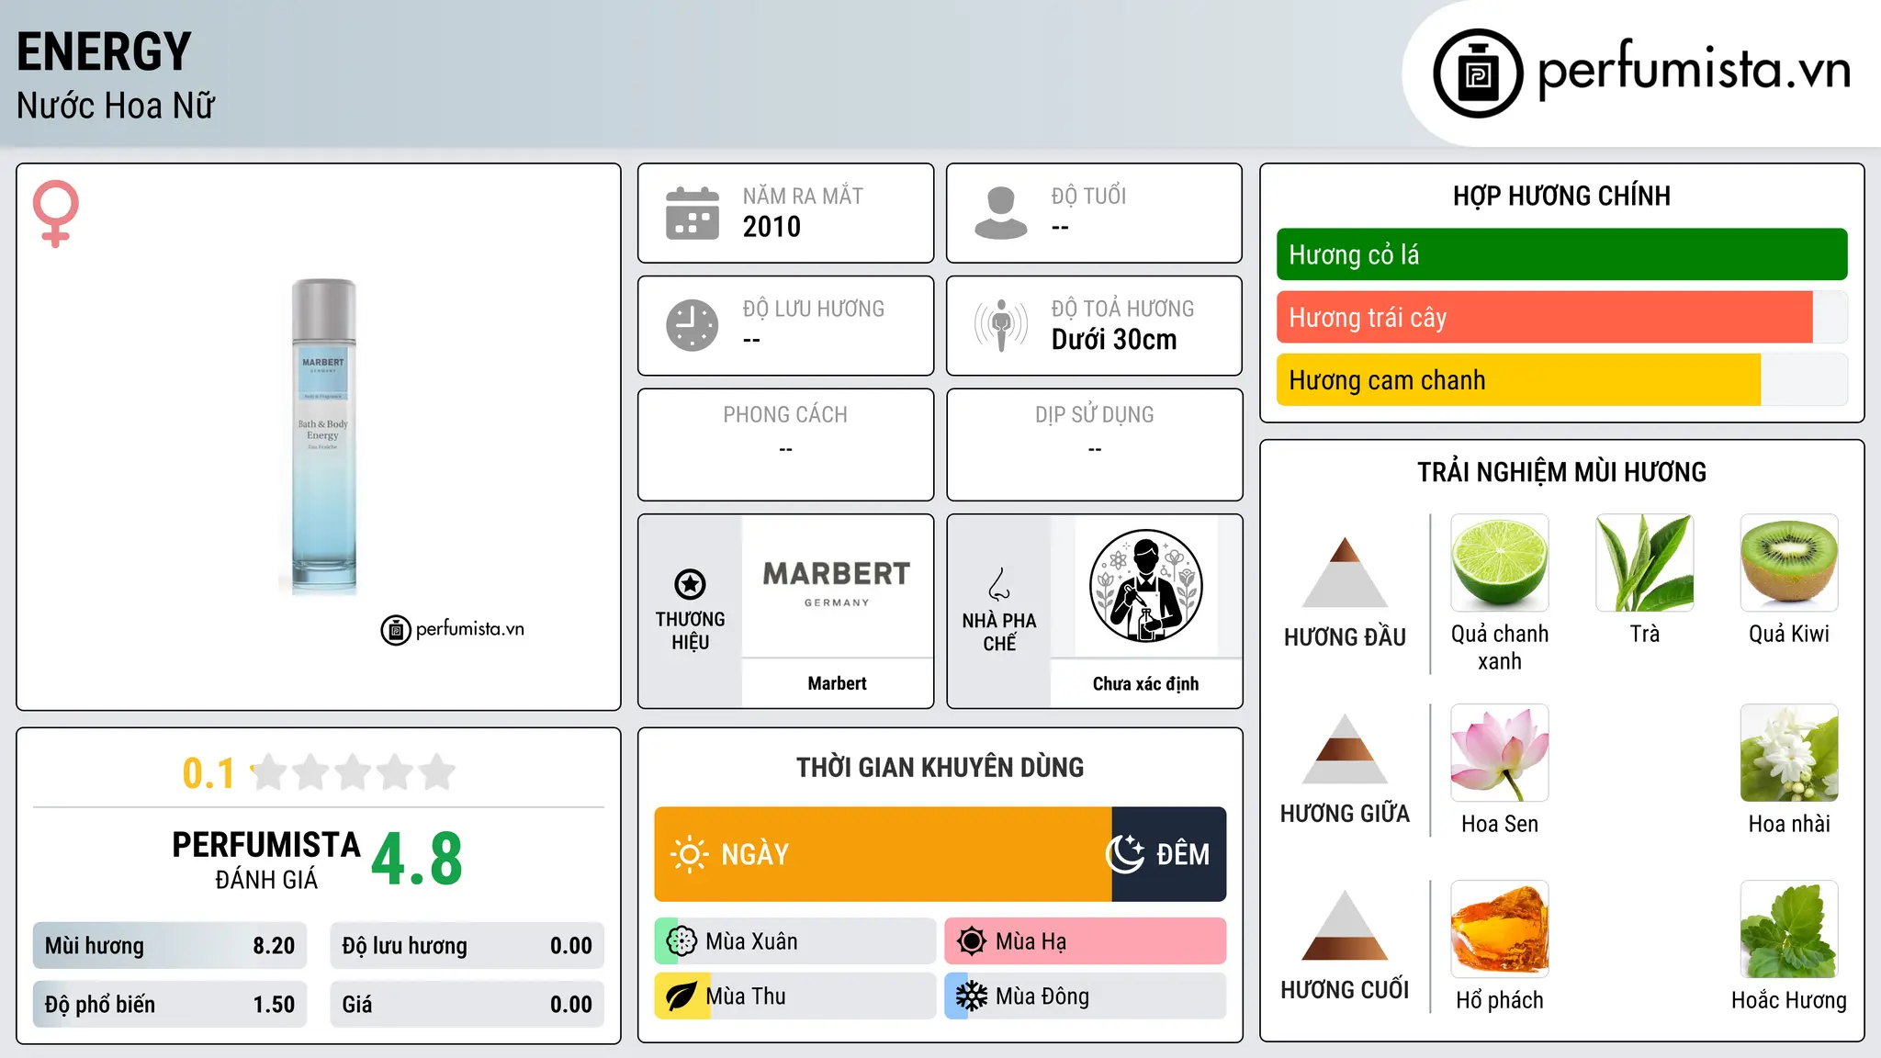Click the person silhouette icon beside Độ tuổi
The image size is (1881, 1058).
[1001, 213]
